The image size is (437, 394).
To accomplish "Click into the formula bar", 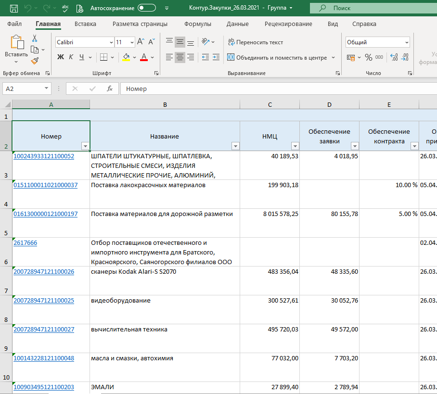I will click(x=279, y=89).
